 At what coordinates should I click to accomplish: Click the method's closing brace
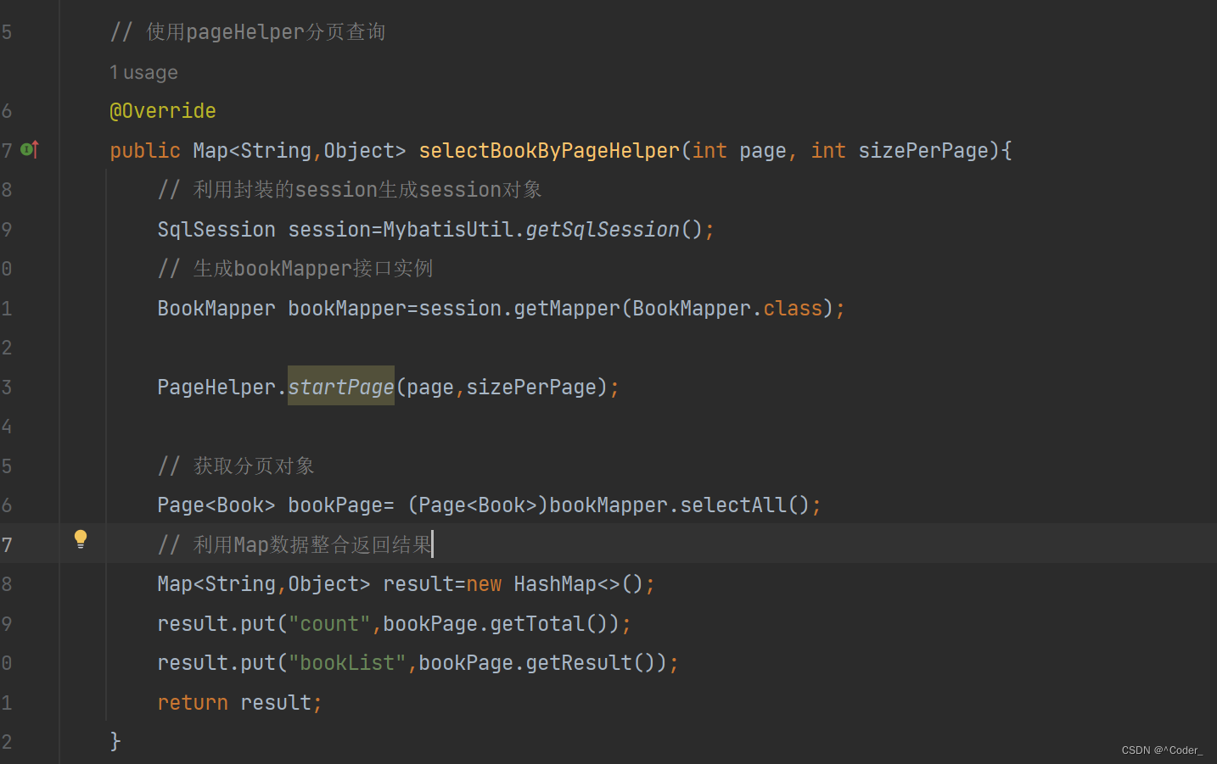coord(115,741)
